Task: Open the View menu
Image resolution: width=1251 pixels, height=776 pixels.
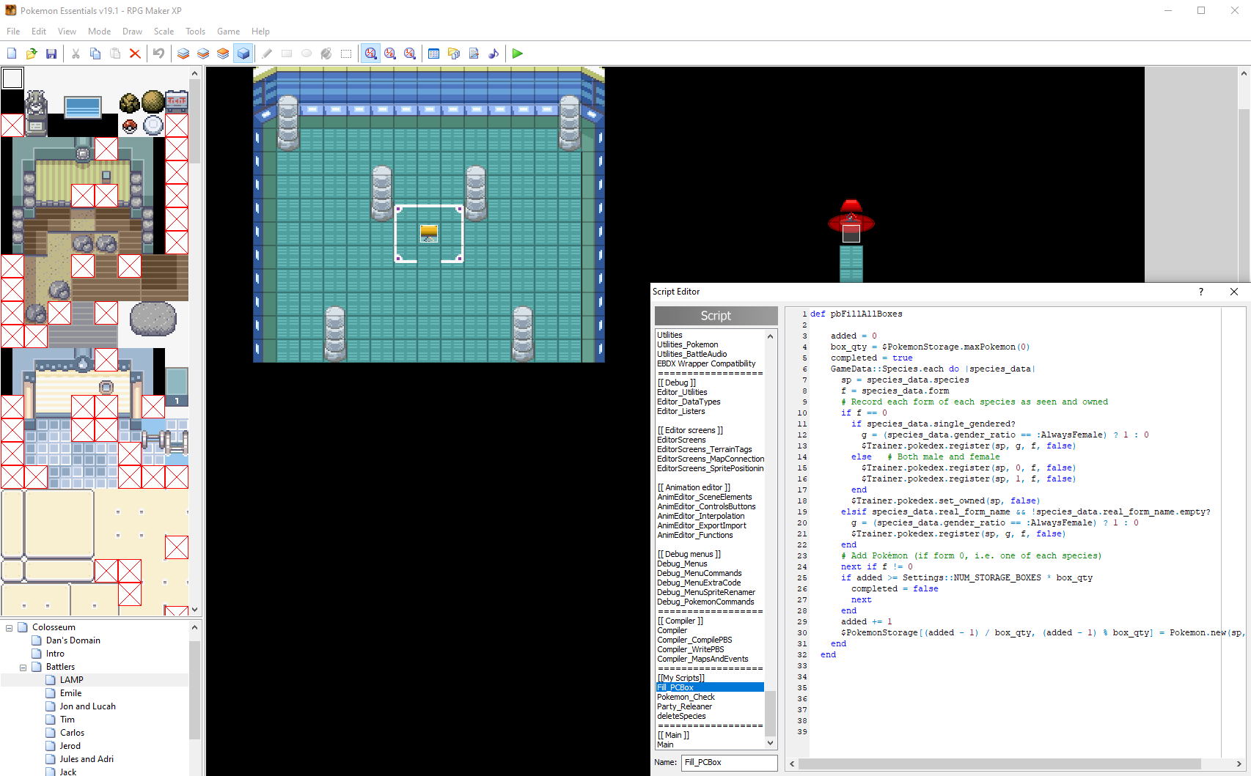Action: point(67,32)
